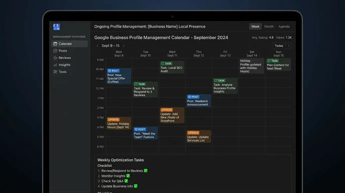The image size is (345, 193).
Task: Open the New Special Offer (Coffee) post event
Action: point(119,76)
